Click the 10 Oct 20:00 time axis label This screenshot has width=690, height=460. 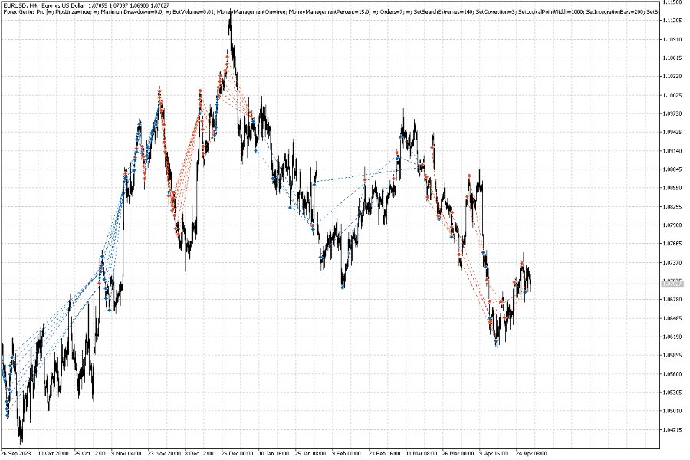(53, 453)
